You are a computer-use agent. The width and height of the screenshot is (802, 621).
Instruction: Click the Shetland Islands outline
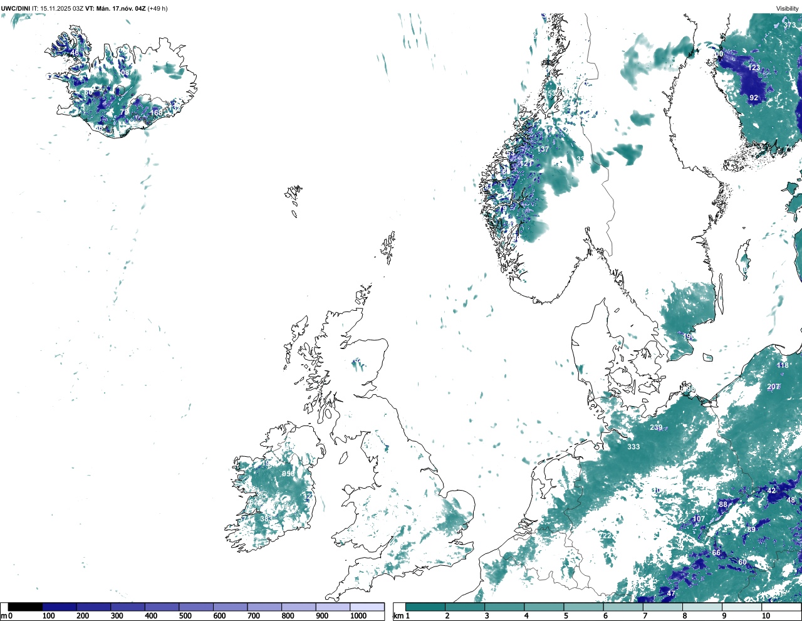(388, 248)
